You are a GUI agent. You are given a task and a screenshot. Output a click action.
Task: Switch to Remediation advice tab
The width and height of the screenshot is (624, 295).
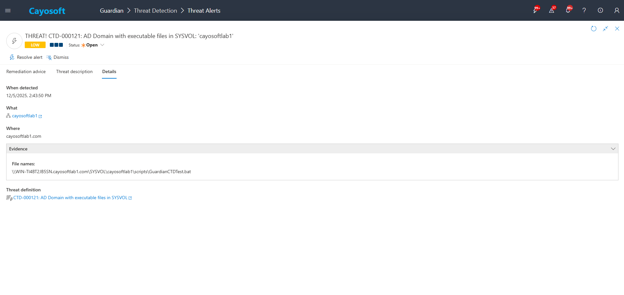[26, 71]
